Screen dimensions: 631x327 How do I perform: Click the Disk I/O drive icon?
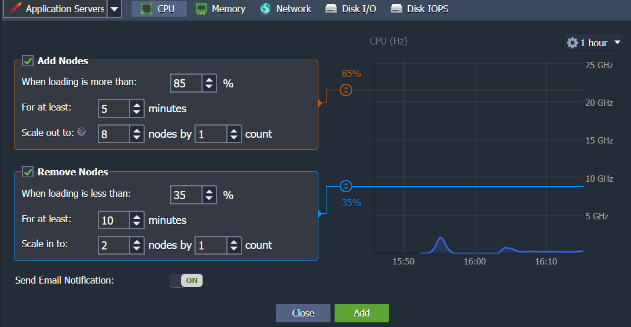pyautogui.click(x=331, y=9)
